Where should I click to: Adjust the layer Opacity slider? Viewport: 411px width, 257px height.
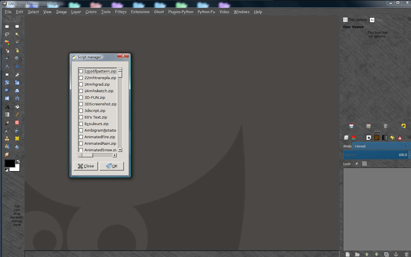pos(376,155)
